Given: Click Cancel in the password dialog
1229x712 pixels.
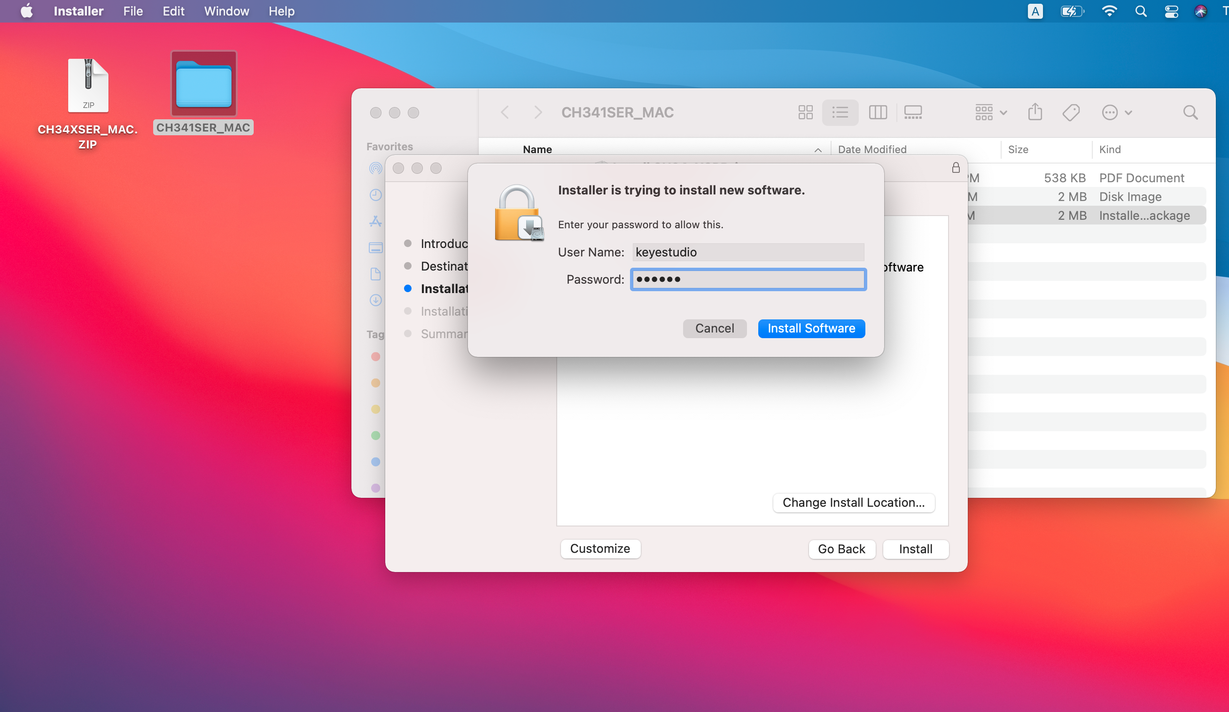Looking at the screenshot, I should (x=714, y=328).
